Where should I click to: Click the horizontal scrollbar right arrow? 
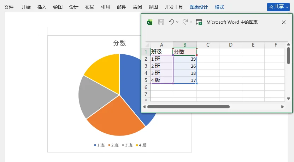[282, 107]
